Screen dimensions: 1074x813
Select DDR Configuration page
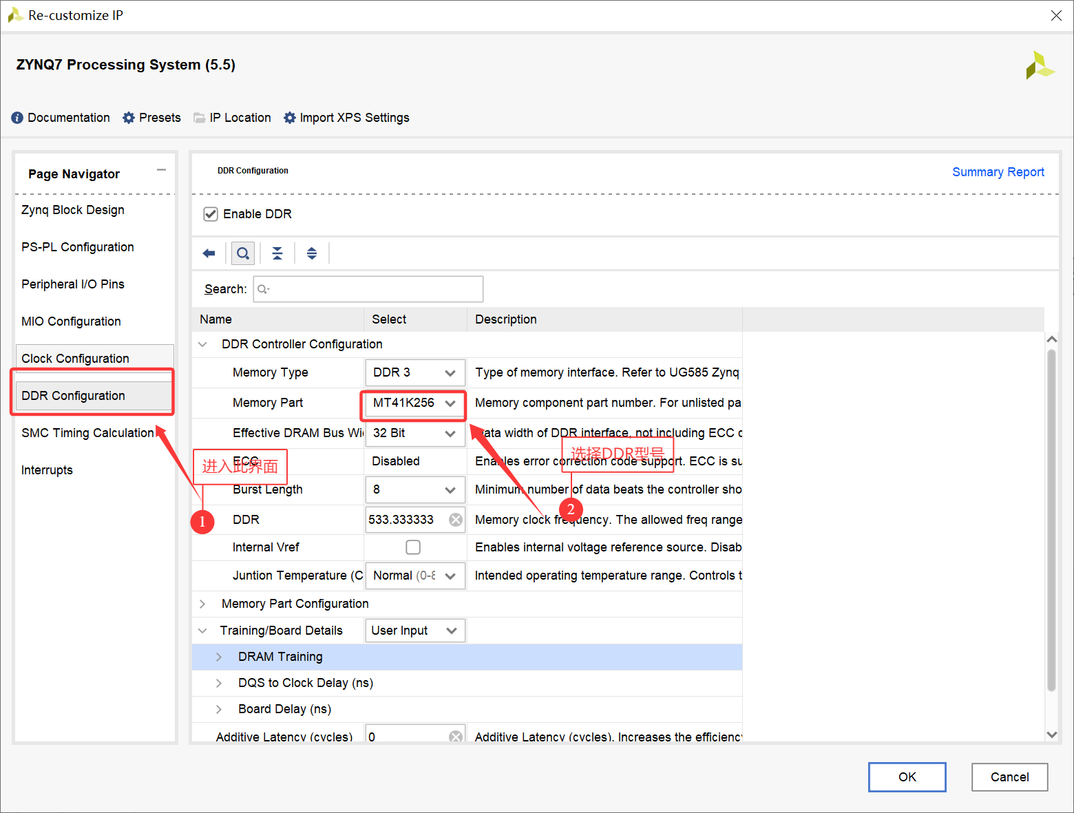(94, 396)
